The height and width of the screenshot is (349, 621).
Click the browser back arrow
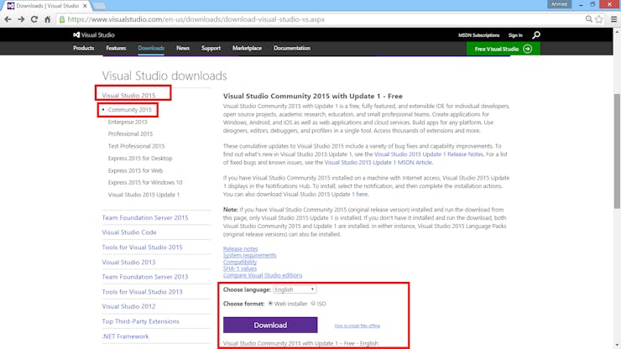coord(8,19)
